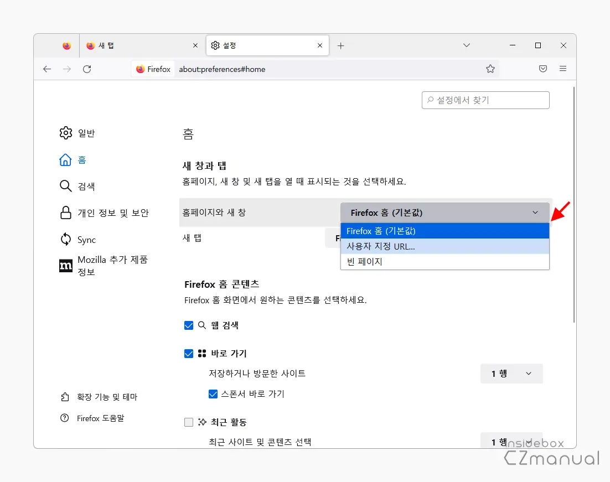Open a new tab with plus button
The width and height of the screenshot is (610, 482).
coord(341,46)
